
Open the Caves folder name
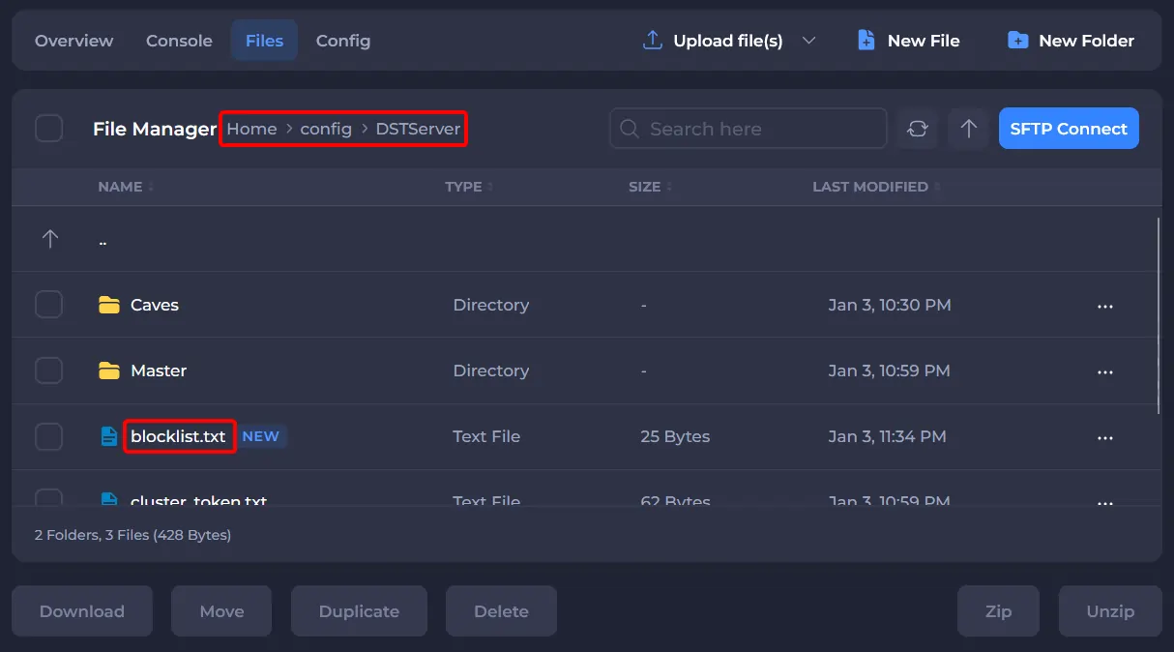tap(155, 305)
